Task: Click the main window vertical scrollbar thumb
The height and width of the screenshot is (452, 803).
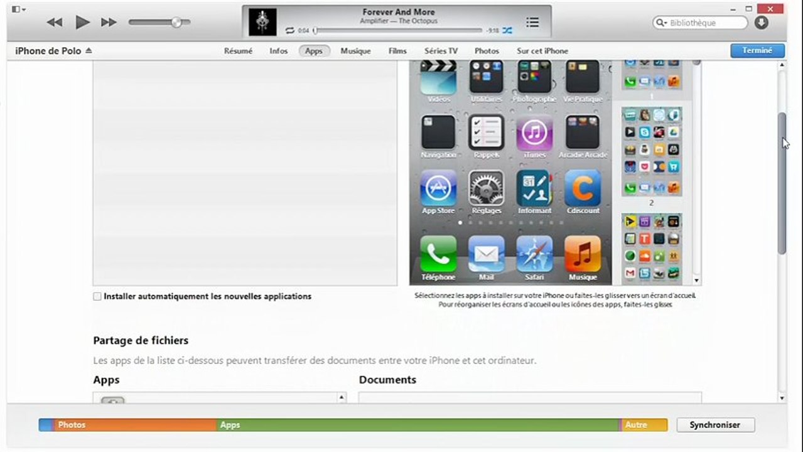Action: tap(782, 183)
